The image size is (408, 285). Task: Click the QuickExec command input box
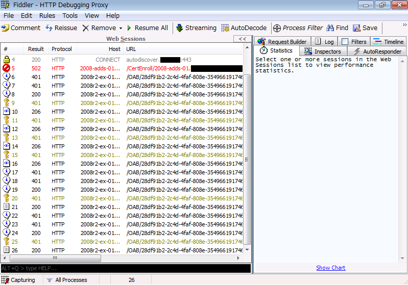[x=126, y=268]
